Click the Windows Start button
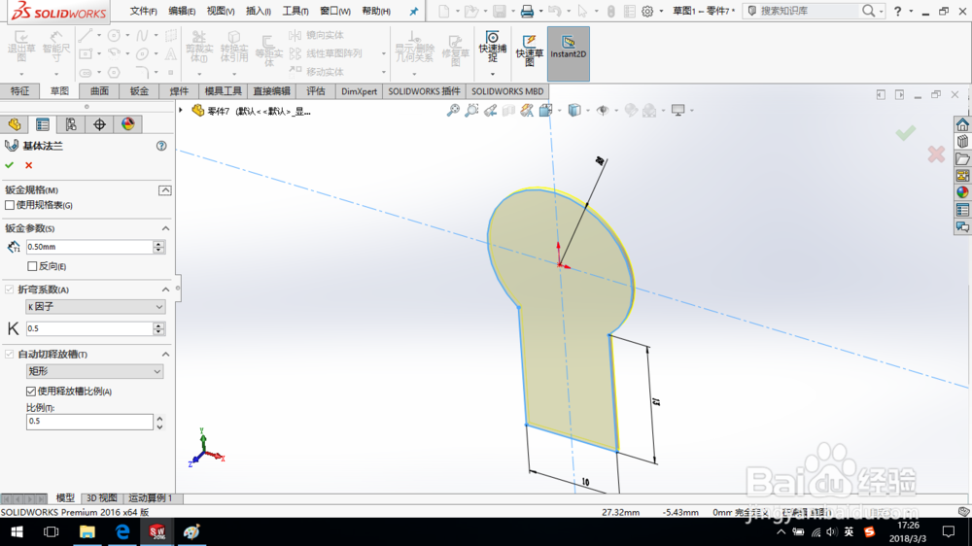Viewport: 972px width, 546px height. 17,531
